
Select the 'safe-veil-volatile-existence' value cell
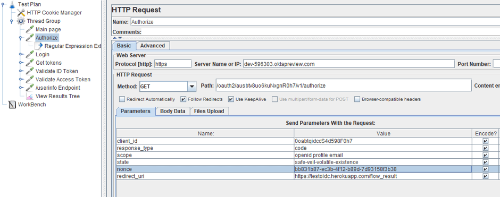tap(383, 162)
